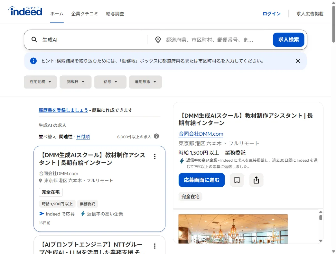Click the Indeedで応募 arrow icon
Viewport: 336px width, 254px height.
pyautogui.click(x=42, y=214)
